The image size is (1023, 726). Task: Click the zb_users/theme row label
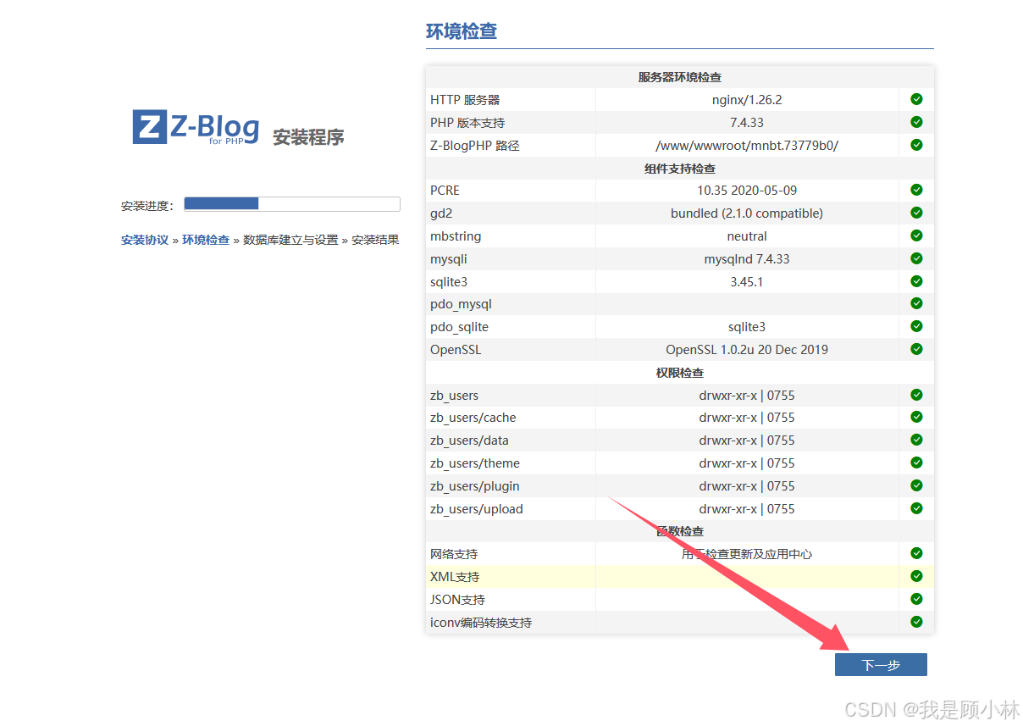coord(475,463)
